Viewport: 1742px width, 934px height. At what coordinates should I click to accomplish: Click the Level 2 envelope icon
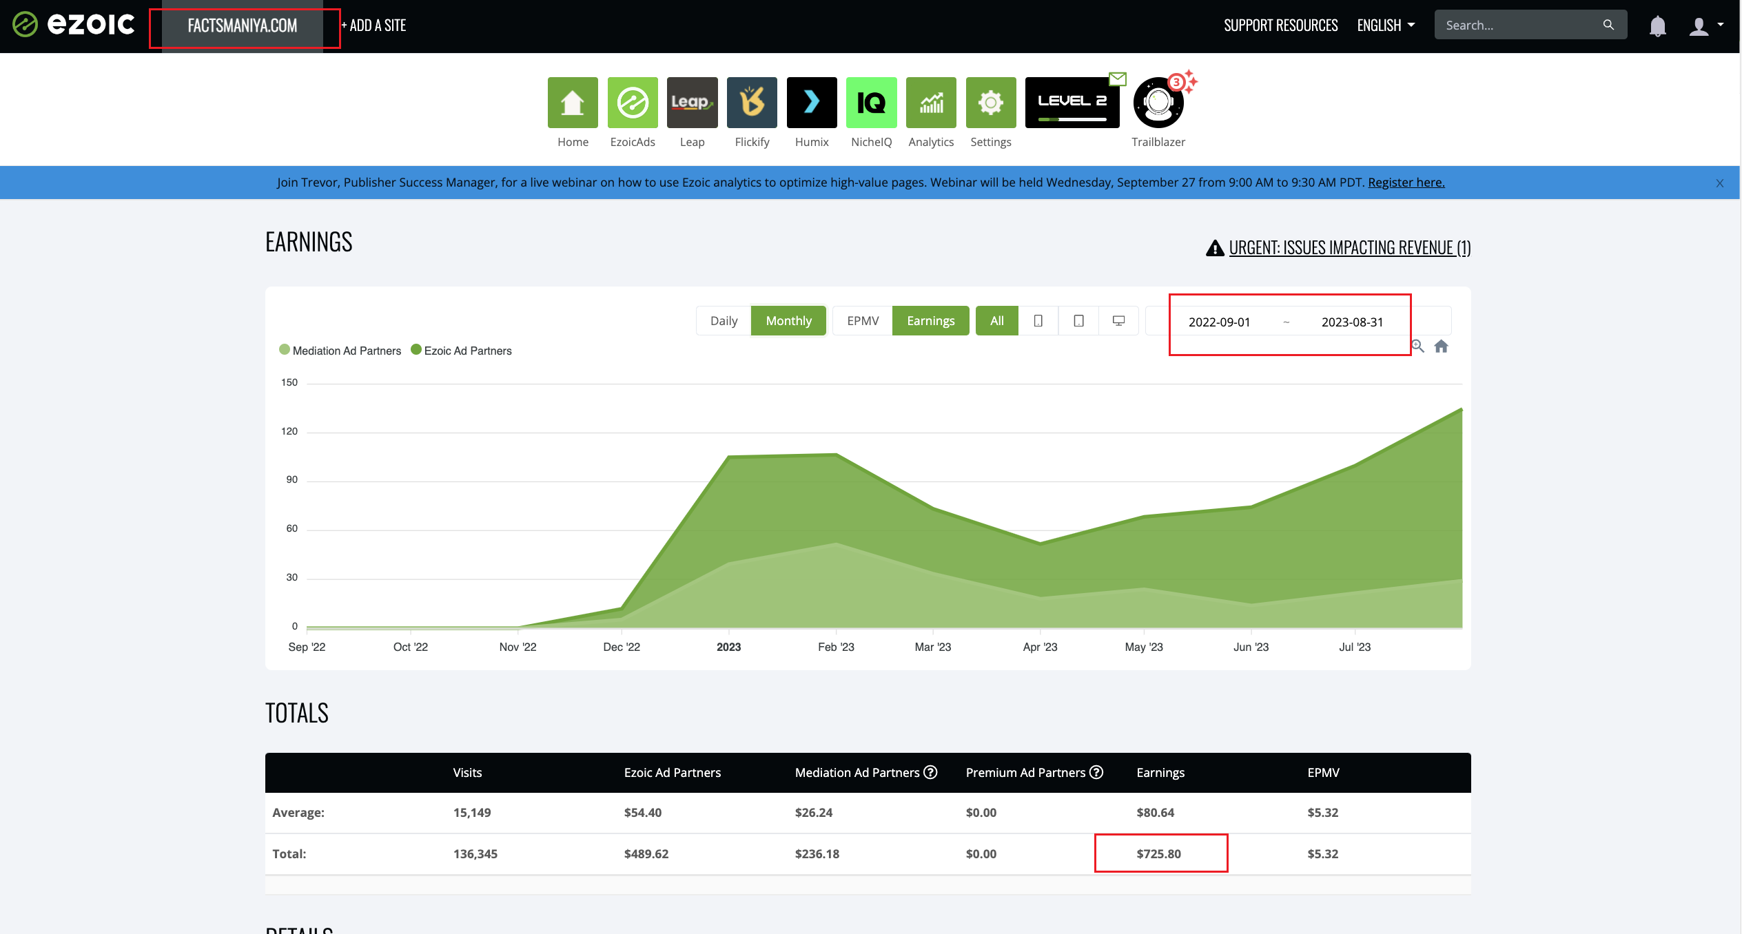1118,79
